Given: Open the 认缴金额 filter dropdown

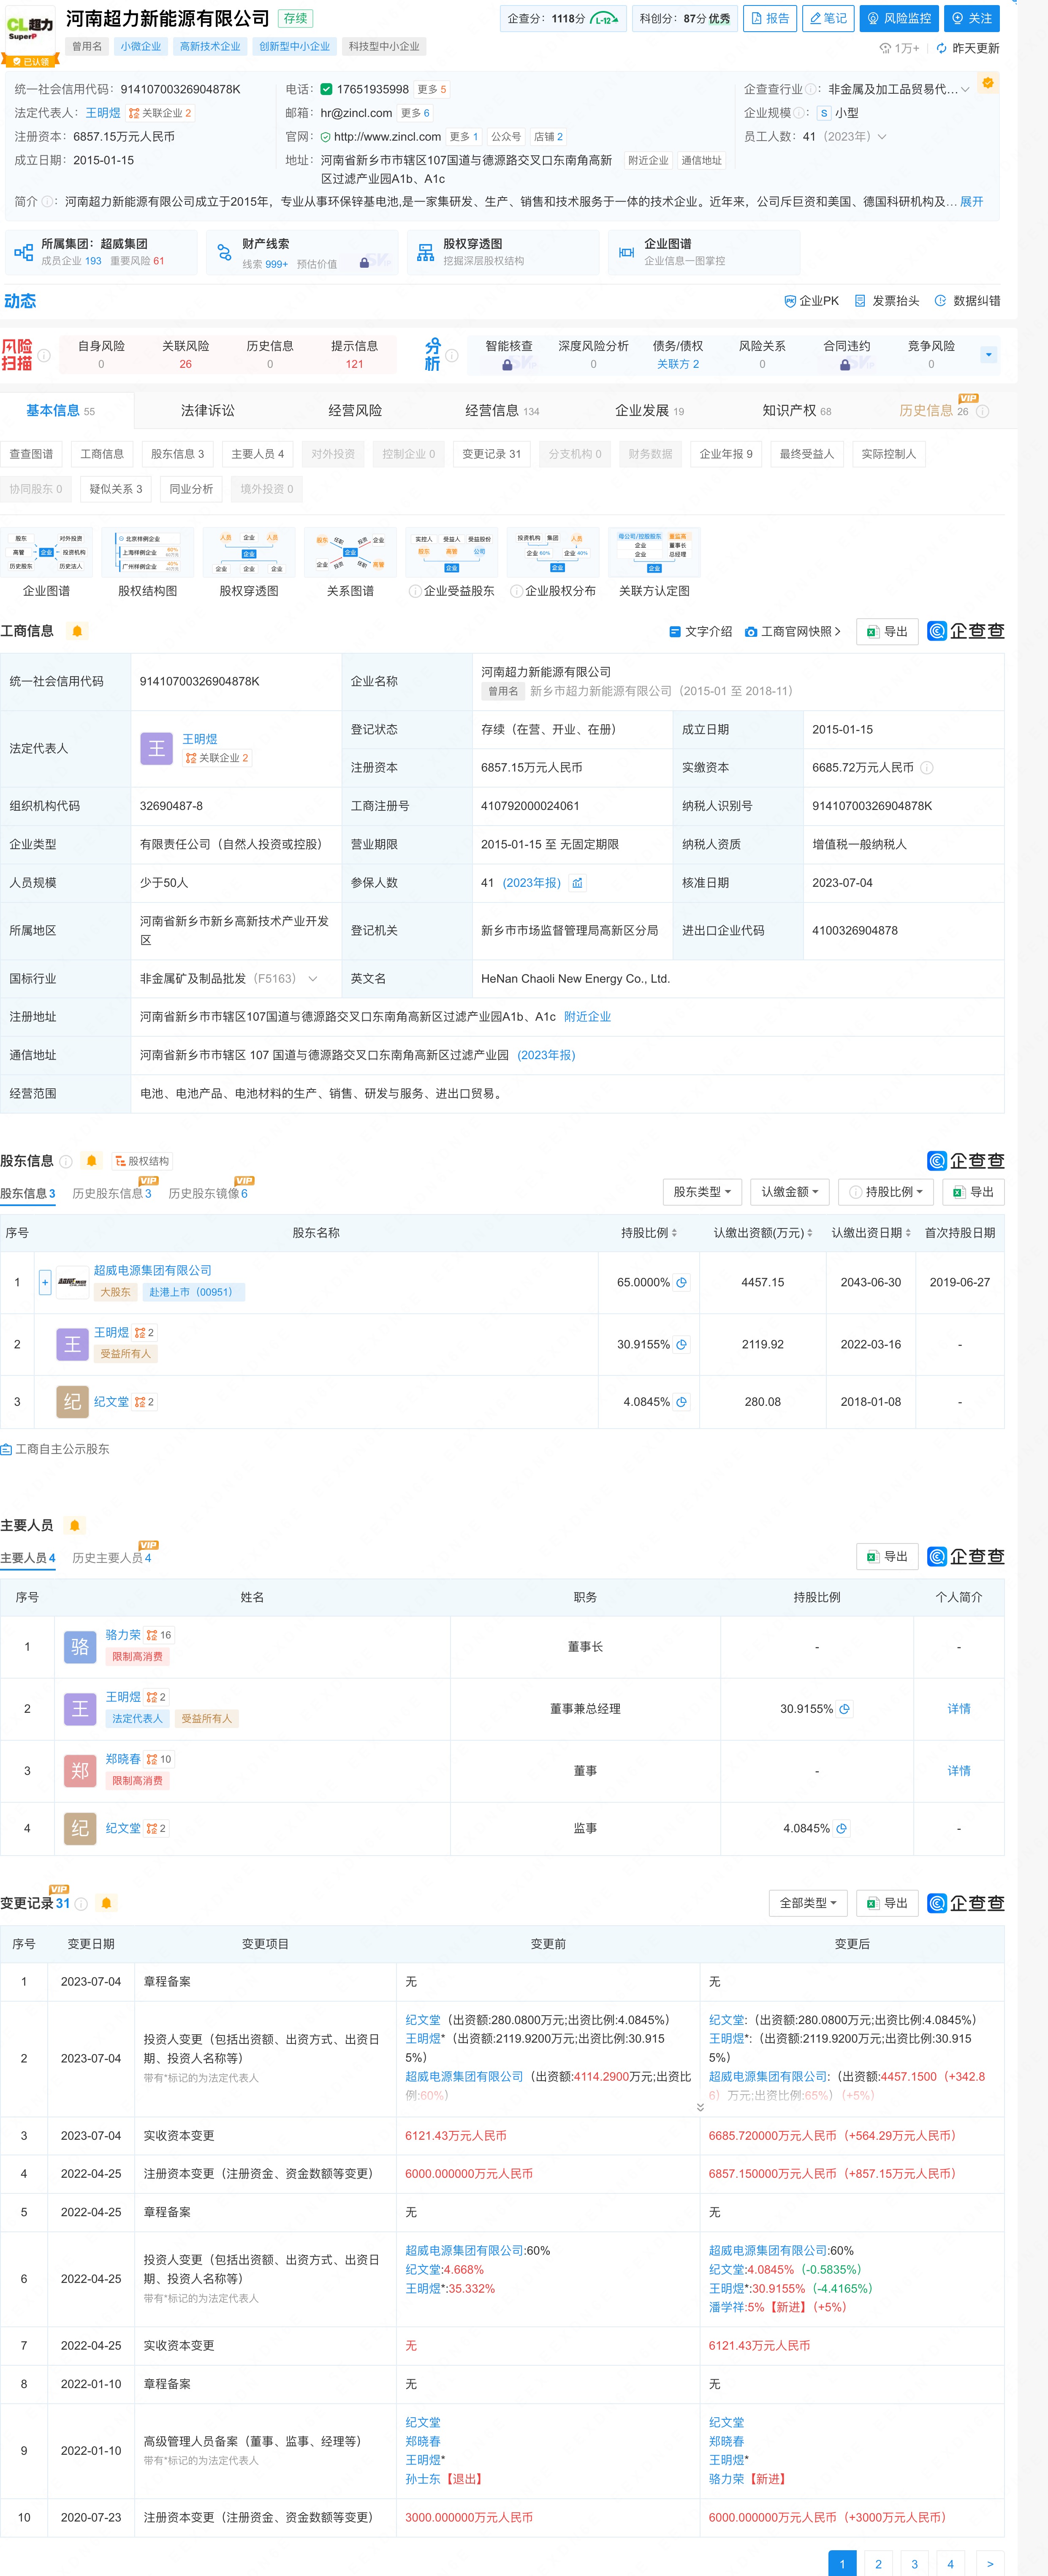Looking at the screenshot, I should [x=790, y=1192].
